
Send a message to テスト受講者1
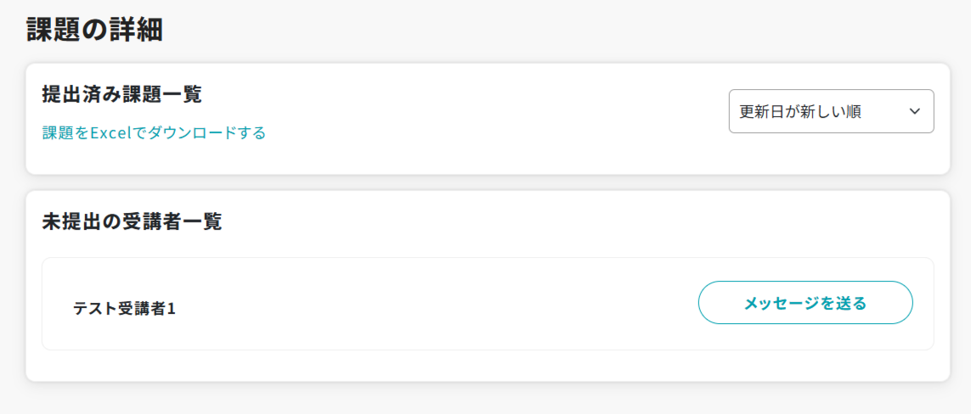point(804,303)
